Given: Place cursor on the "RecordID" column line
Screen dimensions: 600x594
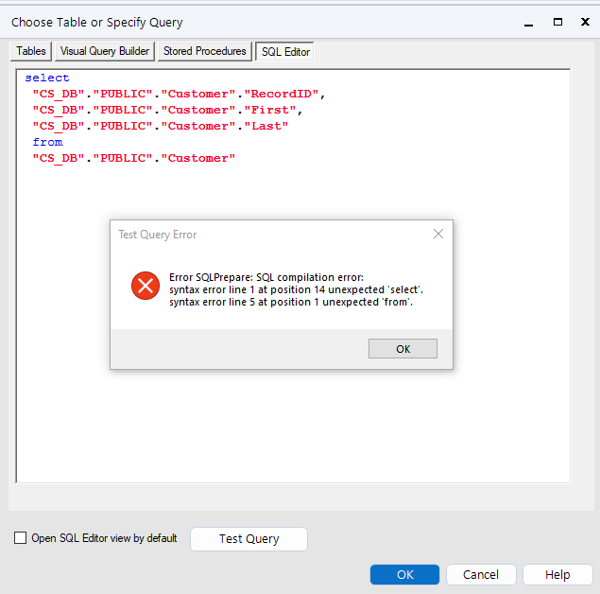Looking at the screenshot, I should pyautogui.click(x=178, y=94).
